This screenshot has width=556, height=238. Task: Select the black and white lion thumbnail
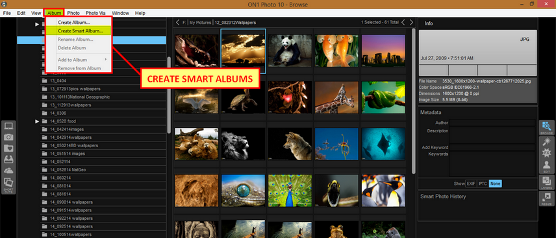(x=243, y=144)
